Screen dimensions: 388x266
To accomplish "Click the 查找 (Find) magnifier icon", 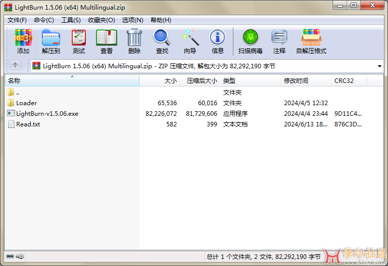I will pyautogui.click(x=162, y=37).
